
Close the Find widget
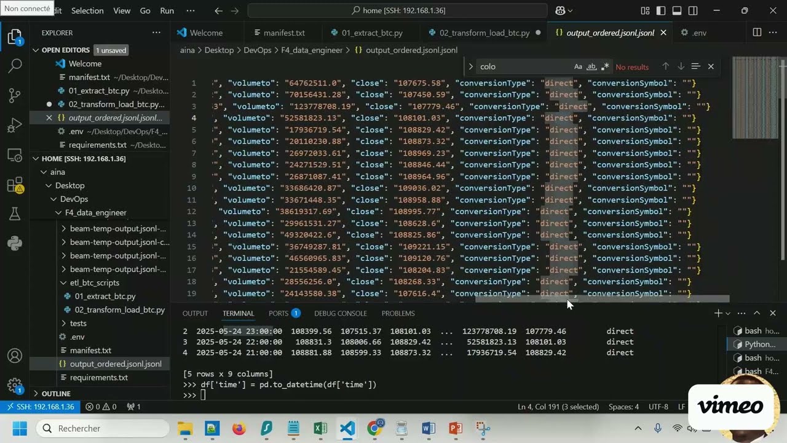[711, 66]
